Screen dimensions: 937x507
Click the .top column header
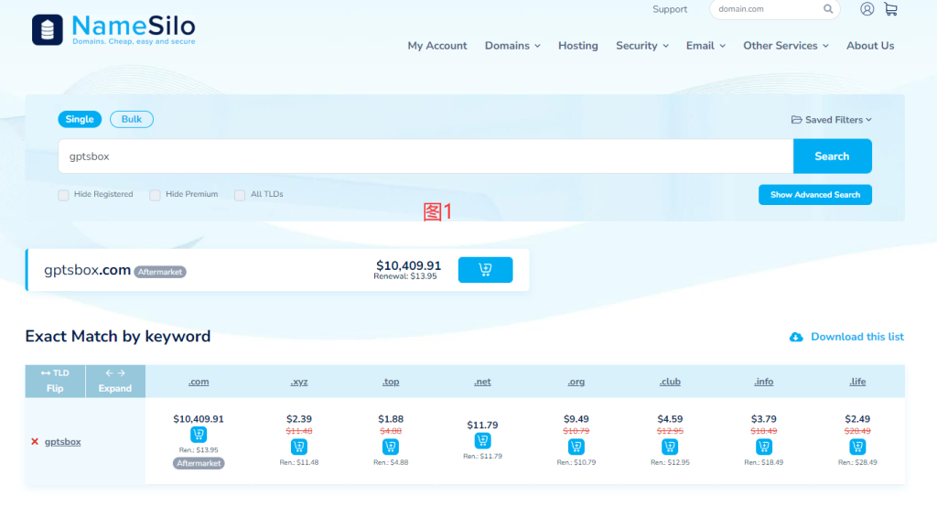[391, 382]
